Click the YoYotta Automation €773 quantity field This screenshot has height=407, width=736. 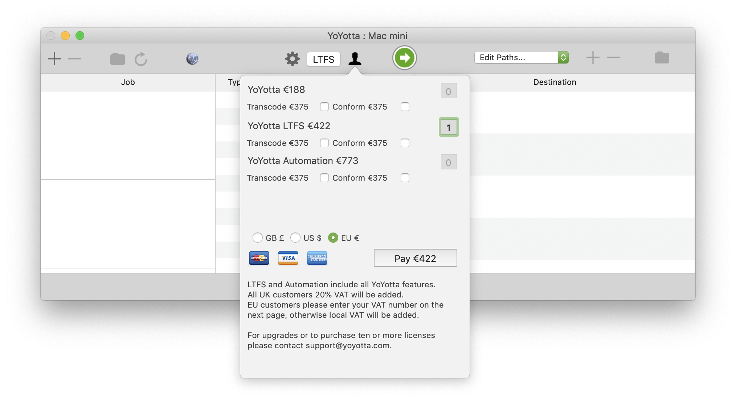tap(449, 162)
